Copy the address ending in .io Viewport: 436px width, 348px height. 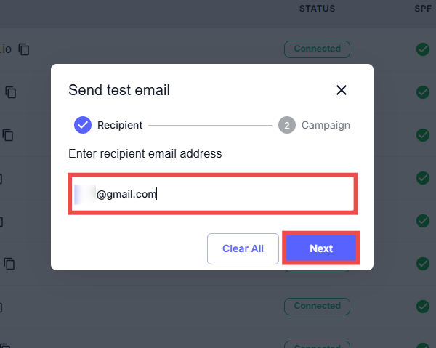click(x=25, y=49)
